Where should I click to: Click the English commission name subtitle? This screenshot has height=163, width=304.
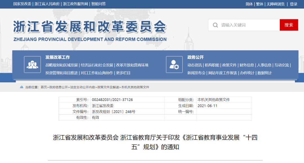tap(90, 39)
